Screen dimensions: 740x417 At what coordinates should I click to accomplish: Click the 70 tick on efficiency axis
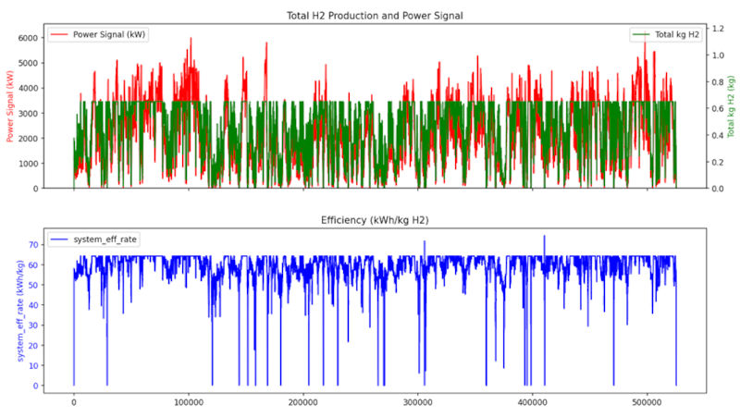tap(31, 244)
